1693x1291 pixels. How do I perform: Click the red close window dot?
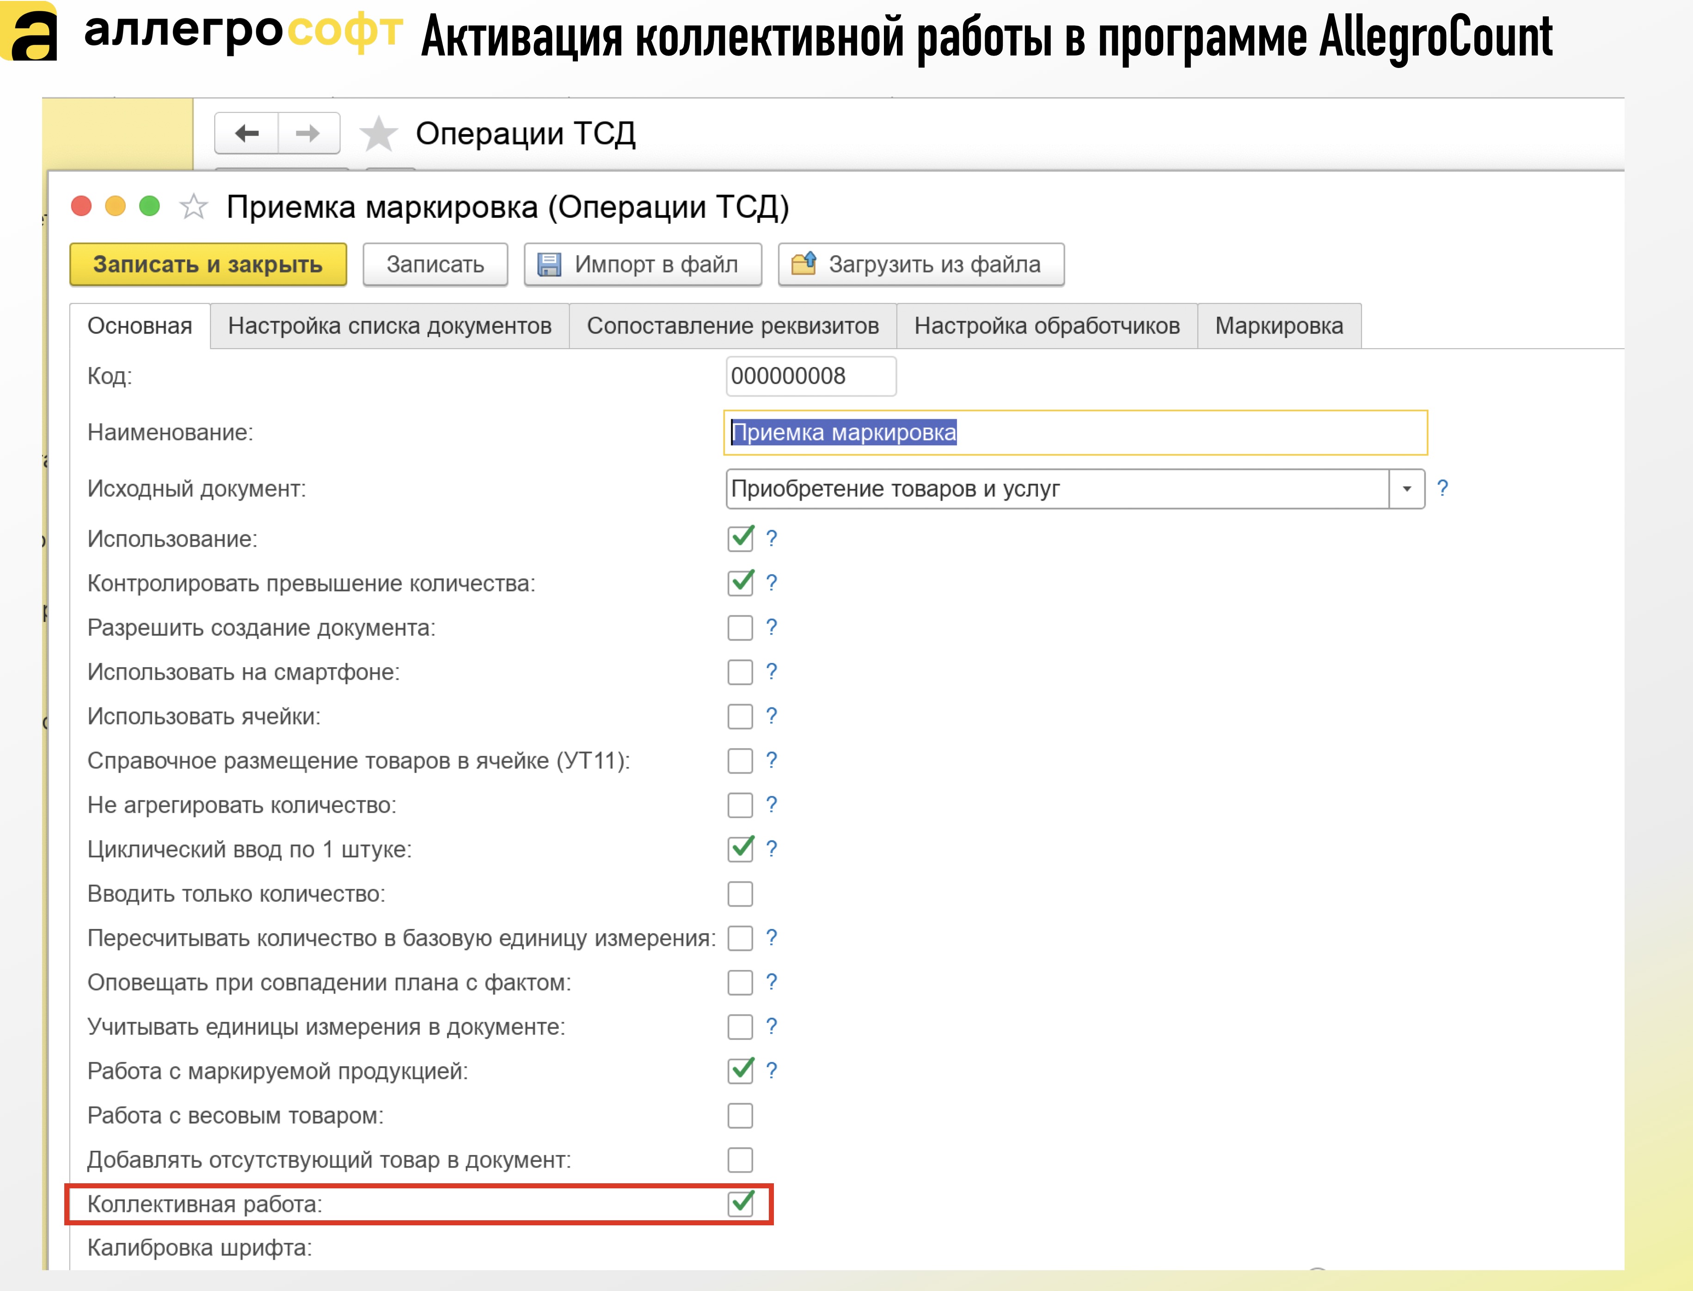81,206
